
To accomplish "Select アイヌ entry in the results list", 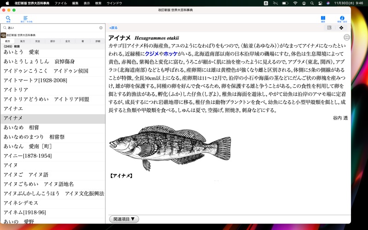I will point(11,165).
